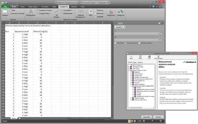Click the Excel Help question mark icon
This screenshot has height=124, width=198.
(153, 7)
